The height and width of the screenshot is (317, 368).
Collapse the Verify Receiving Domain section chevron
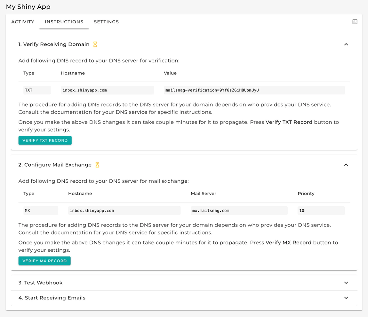(x=346, y=44)
